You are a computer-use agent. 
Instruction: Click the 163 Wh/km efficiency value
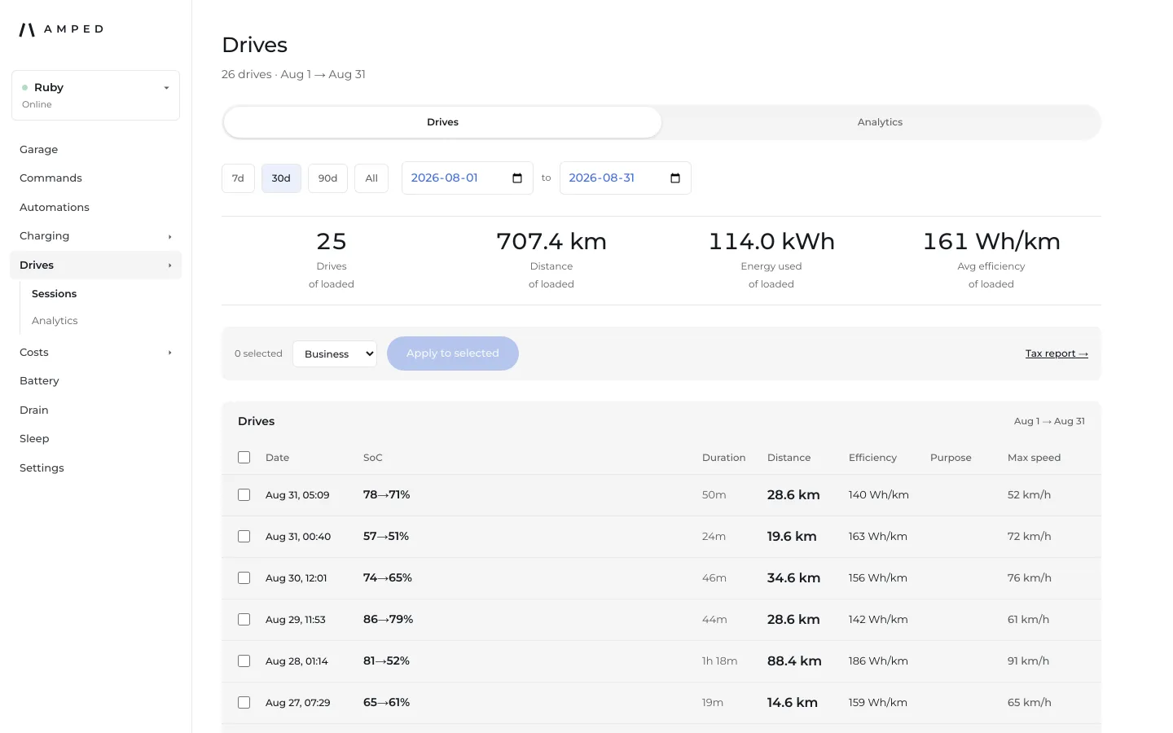point(878,537)
